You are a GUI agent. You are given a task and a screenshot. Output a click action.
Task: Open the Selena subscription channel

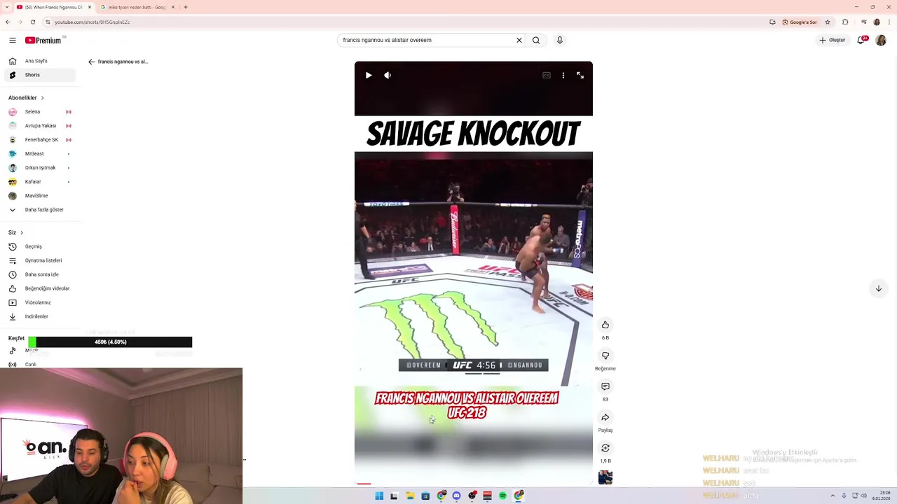tap(39, 112)
